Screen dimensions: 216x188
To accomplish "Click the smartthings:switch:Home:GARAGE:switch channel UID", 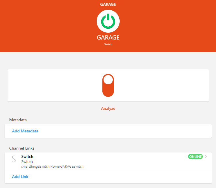I will click(52, 167).
